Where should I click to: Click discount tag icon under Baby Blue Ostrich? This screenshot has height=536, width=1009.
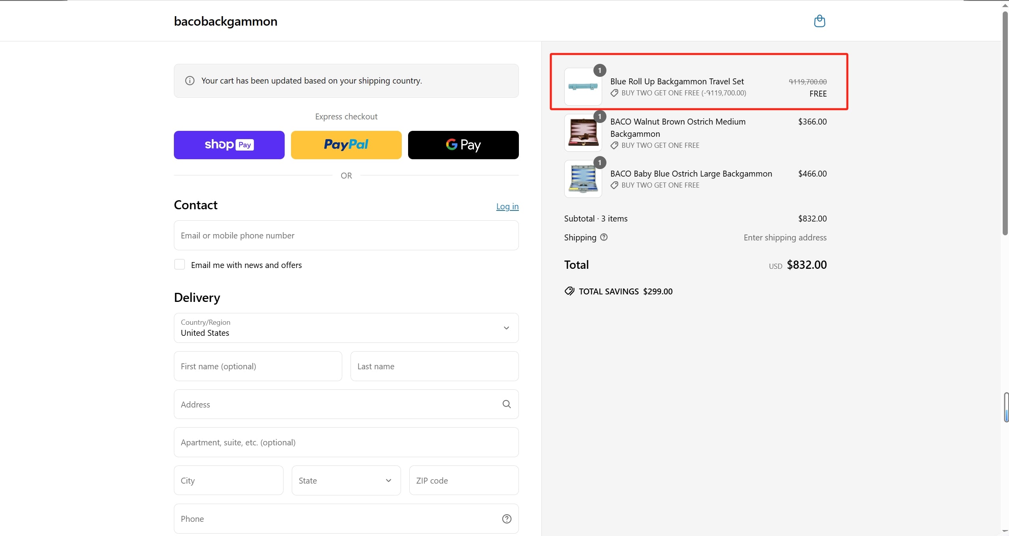[x=614, y=185]
